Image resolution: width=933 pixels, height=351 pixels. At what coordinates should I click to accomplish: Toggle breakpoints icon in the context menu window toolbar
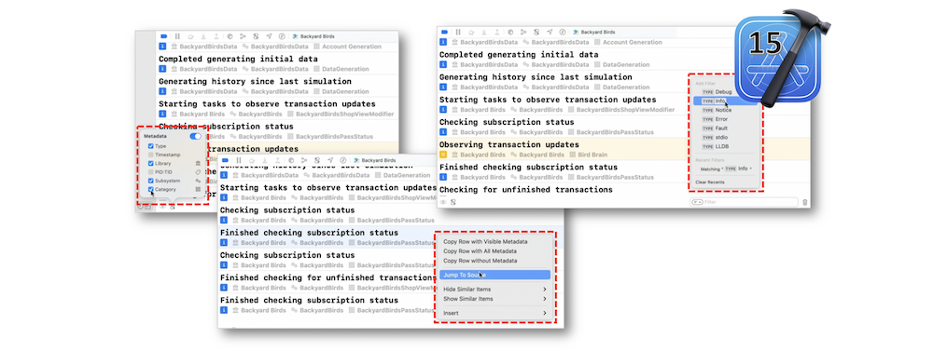pyautogui.click(x=226, y=160)
